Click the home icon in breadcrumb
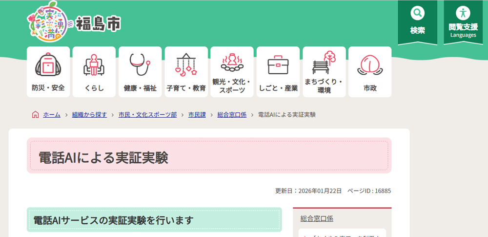Screen dimensions: 488x237 pyautogui.click(x=35, y=115)
